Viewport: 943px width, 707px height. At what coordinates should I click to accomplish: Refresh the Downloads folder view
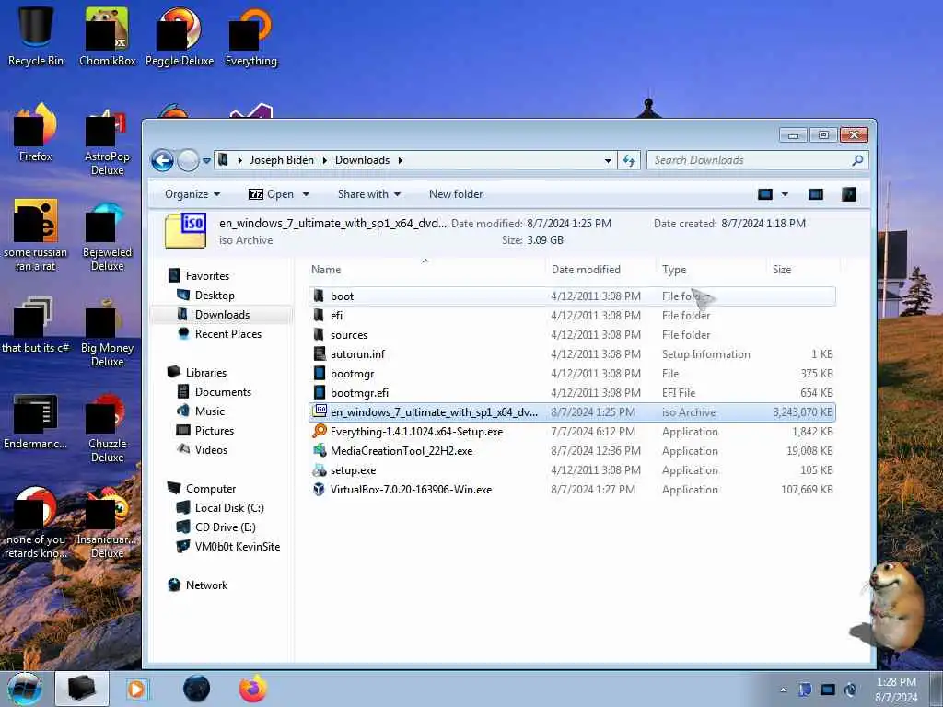coord(629,160)
